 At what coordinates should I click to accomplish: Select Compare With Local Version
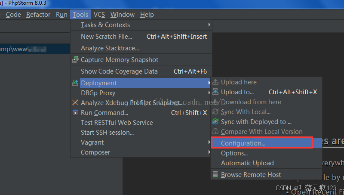pyautogui.click(x=266, y=132)
